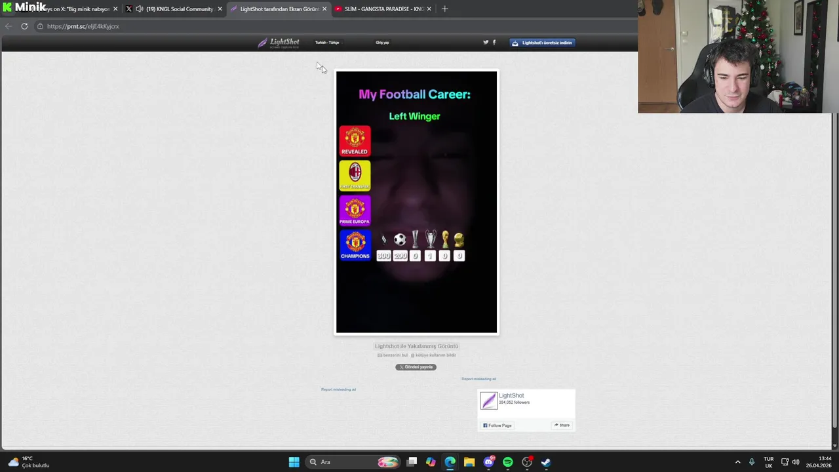Click the Lightshot ile Yakalanmış Görüntü caption
Screen dimensions: 839x472
point(417,346)
